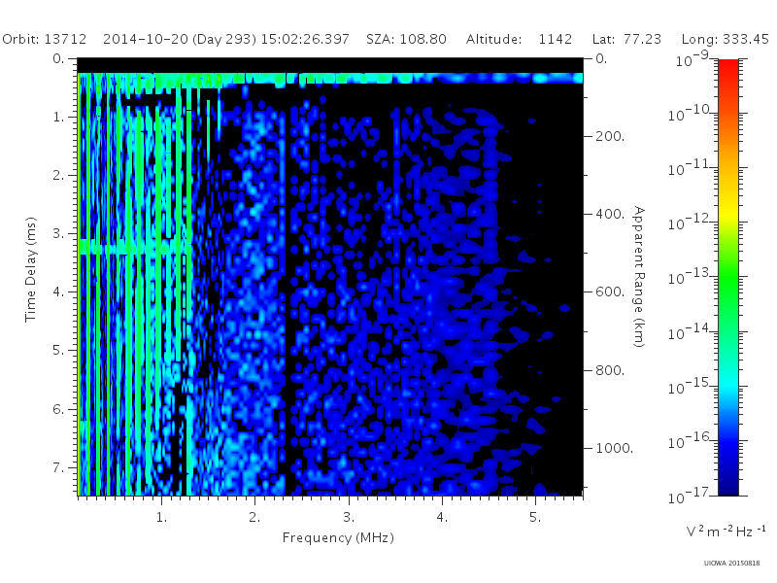777x583 pixels.
Task: Click the 'Lat: 77.23' header value
Action: [x=626, y=39]
